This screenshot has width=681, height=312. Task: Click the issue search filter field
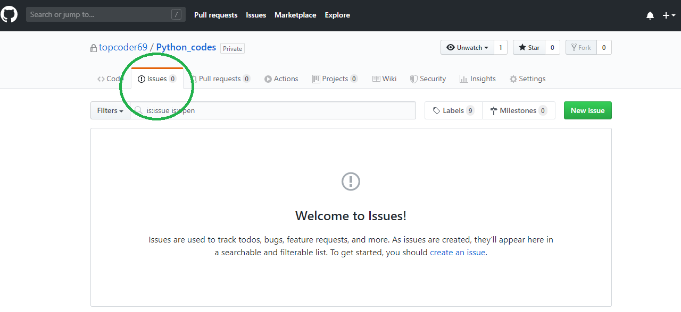click(273, 110)
